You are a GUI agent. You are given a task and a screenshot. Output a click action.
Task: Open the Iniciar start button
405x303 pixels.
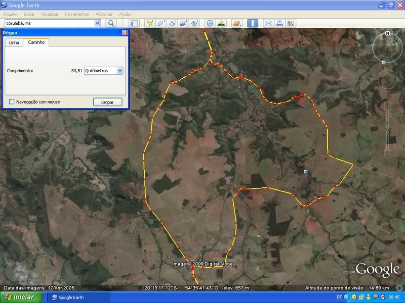[x=21, y=297]
